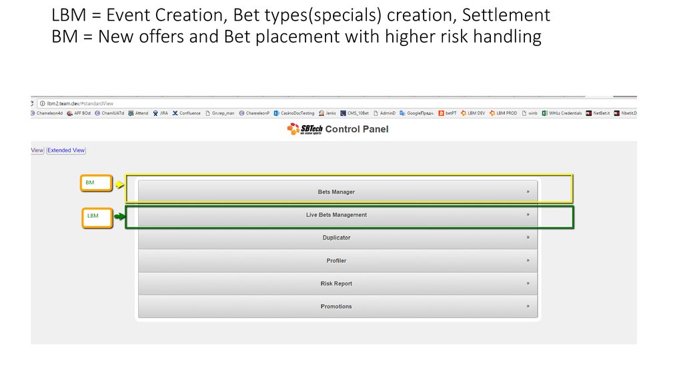Open the Confluence bookmark
Screen dimensions: 683x382
pyautogui.click(x=186, y=113)
